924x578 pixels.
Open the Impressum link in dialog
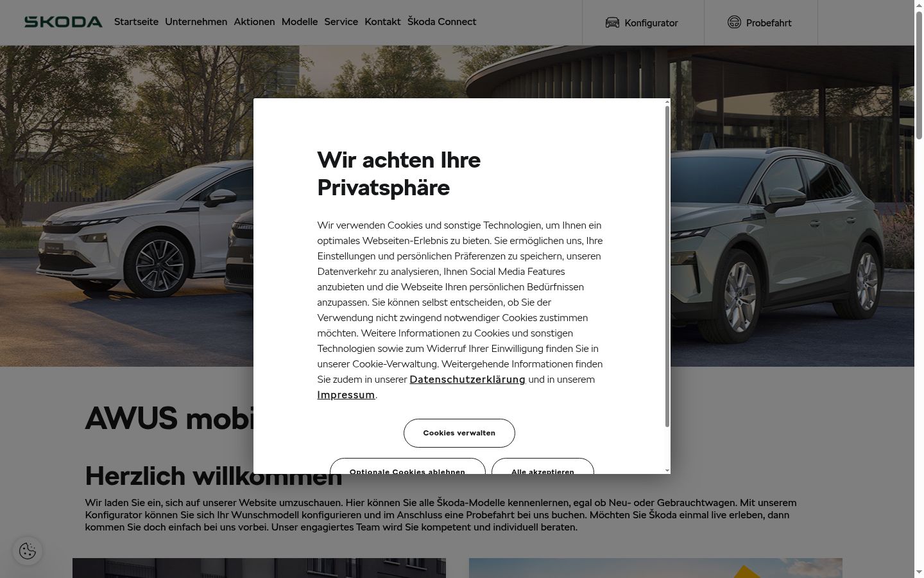pos(346,395)
